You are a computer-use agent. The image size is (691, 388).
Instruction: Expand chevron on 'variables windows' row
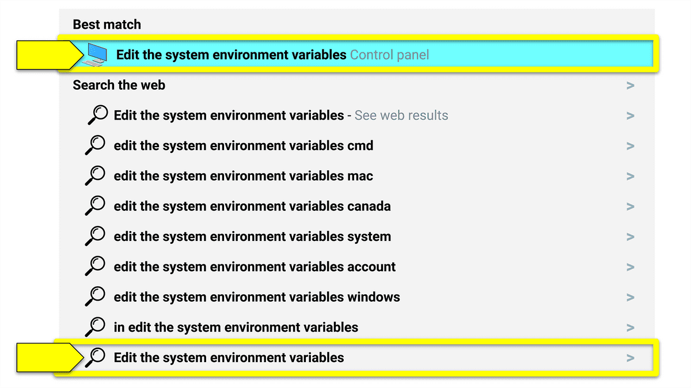pyautogui.click(x=631, y=297)
